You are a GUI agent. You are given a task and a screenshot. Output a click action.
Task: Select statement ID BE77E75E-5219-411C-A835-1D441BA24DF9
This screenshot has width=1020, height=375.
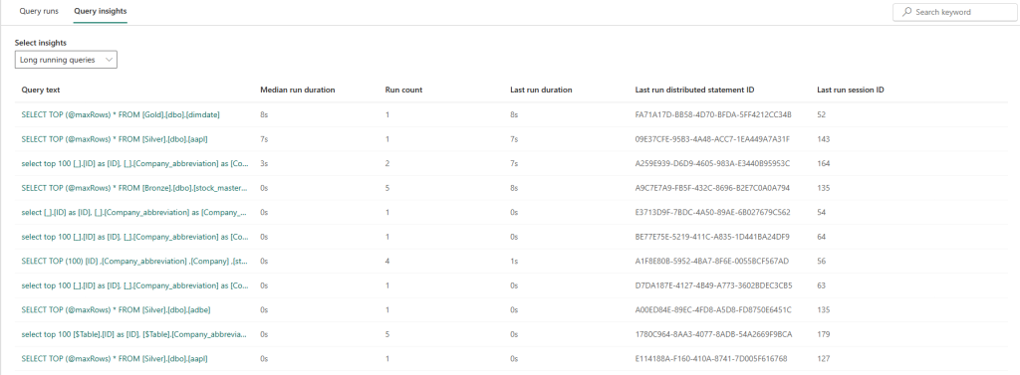pyautogui.click(x=712, y=237)
